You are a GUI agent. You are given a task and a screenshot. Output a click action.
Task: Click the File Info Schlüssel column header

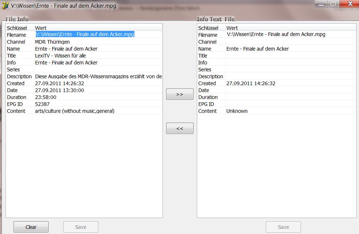20,28
